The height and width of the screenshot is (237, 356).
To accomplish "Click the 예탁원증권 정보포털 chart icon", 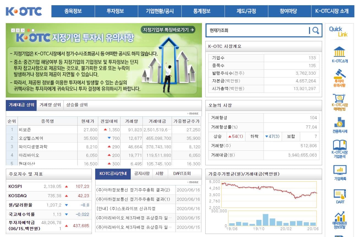I will (339, 220).
